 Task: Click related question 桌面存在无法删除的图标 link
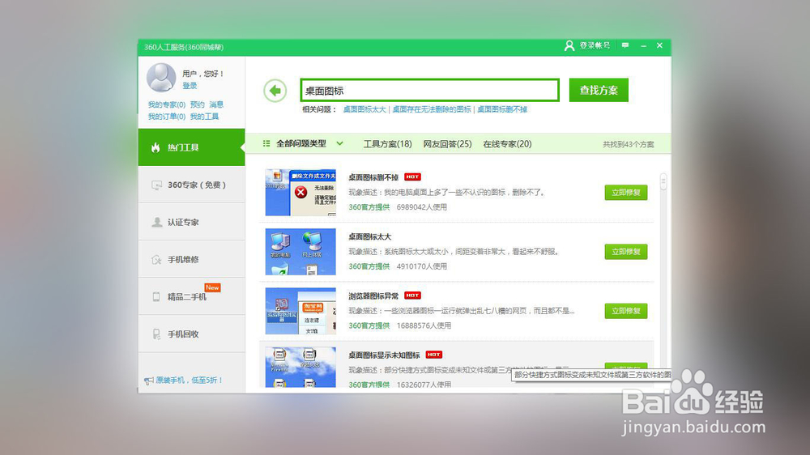(432, 109)
